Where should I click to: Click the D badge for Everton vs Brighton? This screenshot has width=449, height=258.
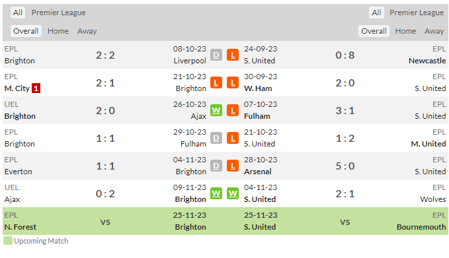click(216, 166)
